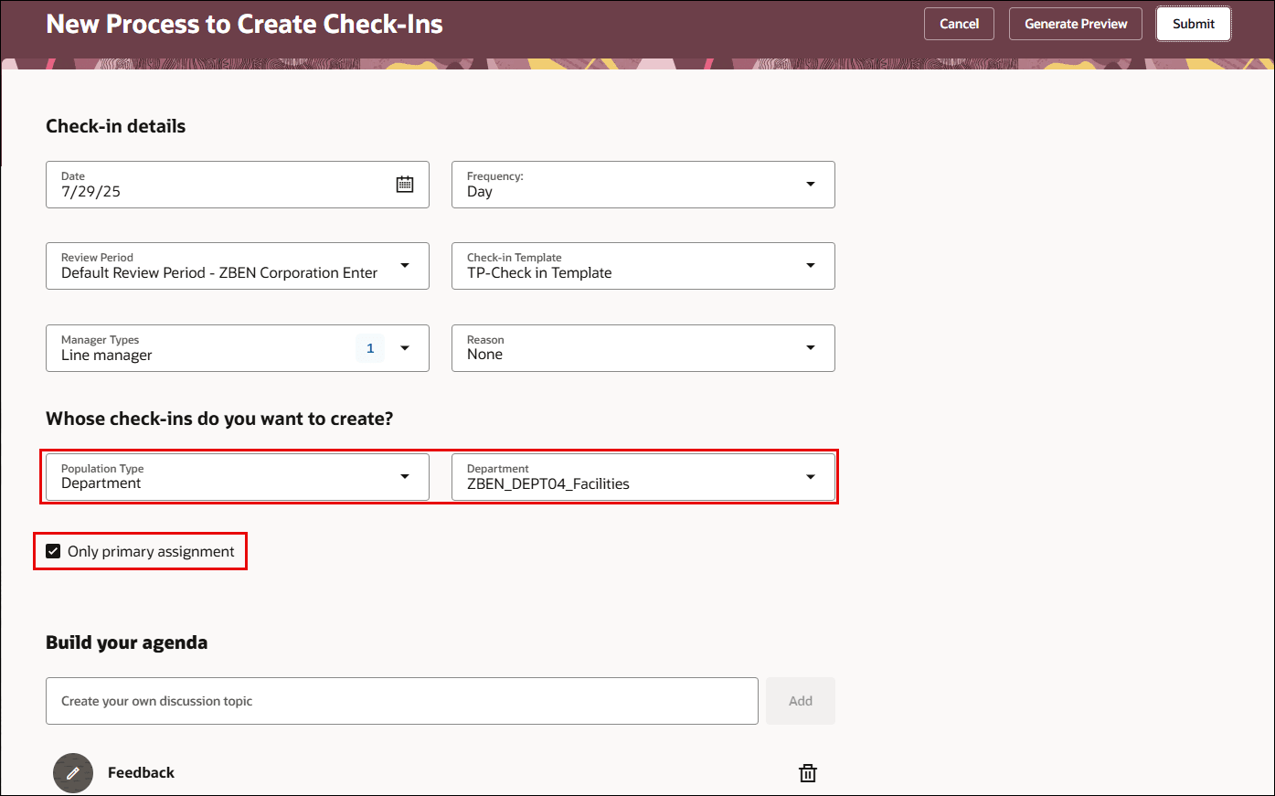Viewport: 1275px width, 796px height.
Task: Open the Review Period dropdown
Action: click(405, 265)
